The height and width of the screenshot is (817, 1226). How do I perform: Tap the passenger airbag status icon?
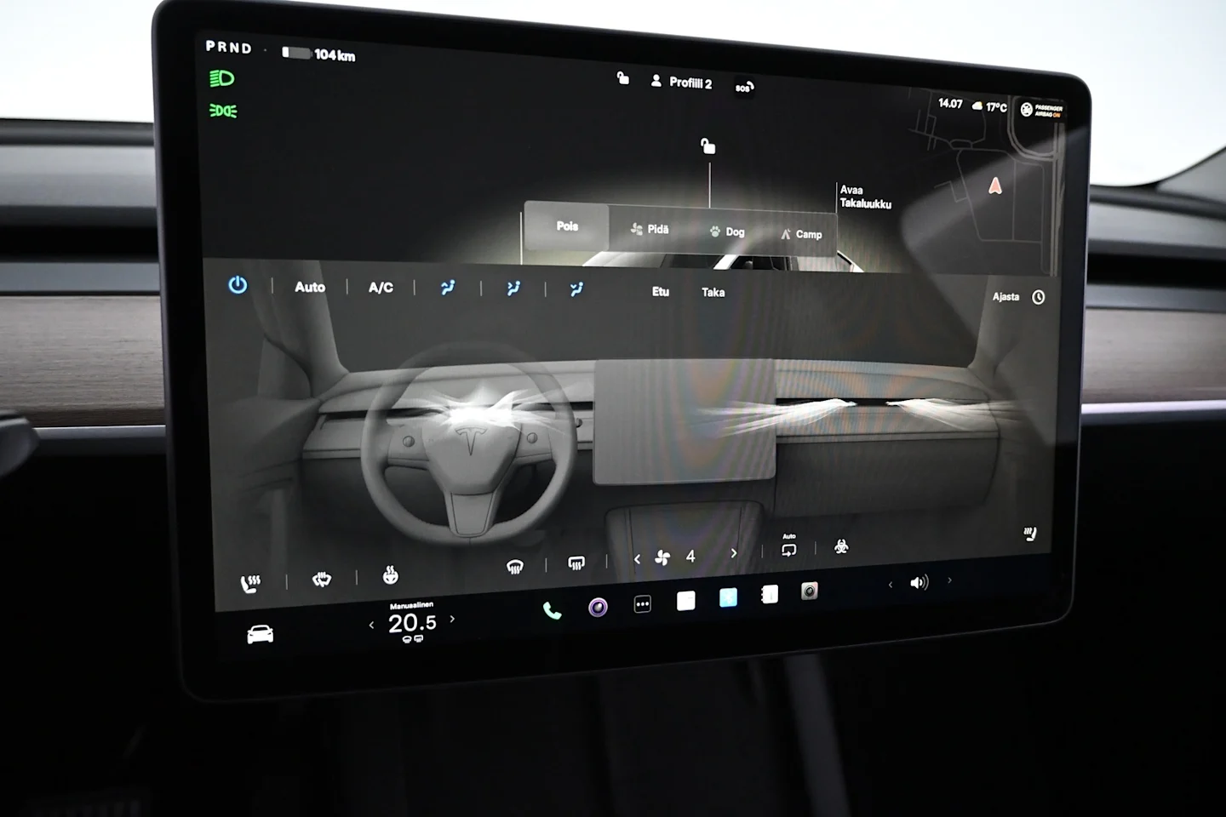point(1041,111)
